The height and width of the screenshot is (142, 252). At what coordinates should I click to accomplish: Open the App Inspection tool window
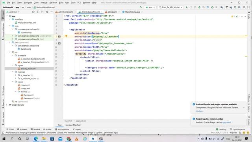(62, 129)
